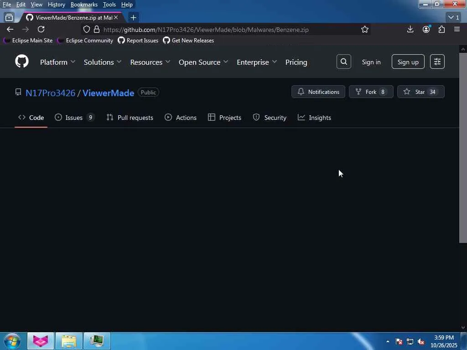Viewport: 467px width, 350px height.
Task: Go back with browser back arrow
Action: [x=10, y=29]
